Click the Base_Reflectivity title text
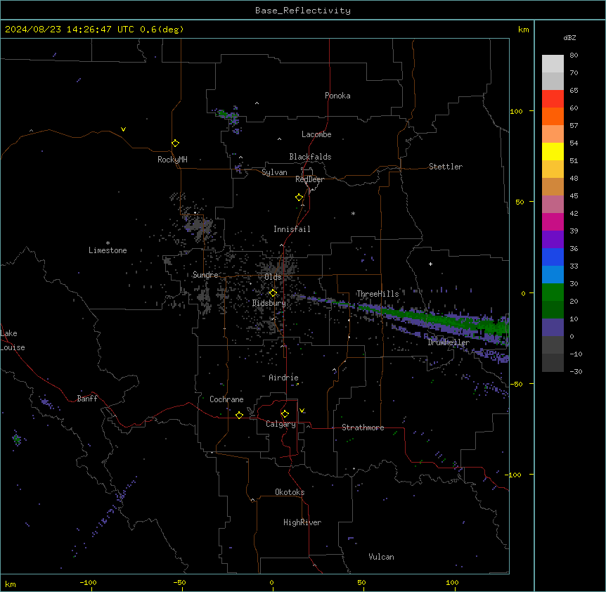The width and height of the screenshot is (606, 592). point(303,11)
